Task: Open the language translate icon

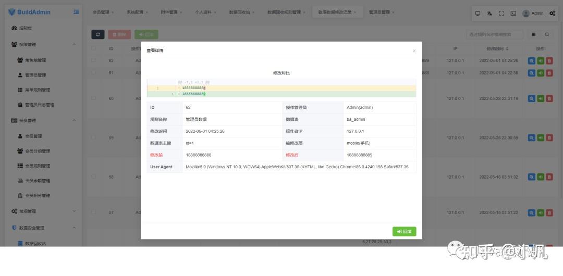Action: coord(489,14)
